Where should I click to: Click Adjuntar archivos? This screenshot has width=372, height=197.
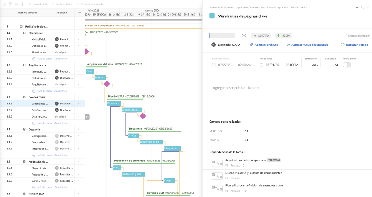pos(264,45)
